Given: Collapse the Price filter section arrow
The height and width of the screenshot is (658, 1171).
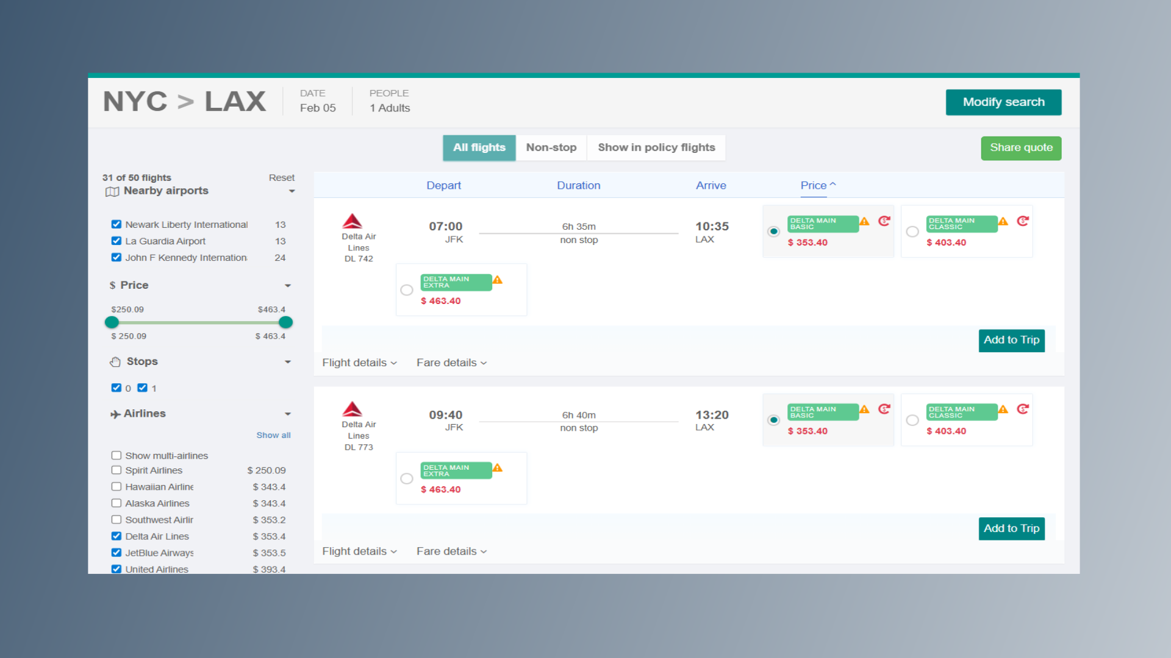Looking at the screenshot, I should click(x=288, y=286).
